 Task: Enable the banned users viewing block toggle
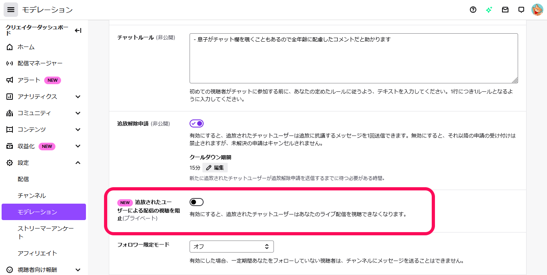197,202
